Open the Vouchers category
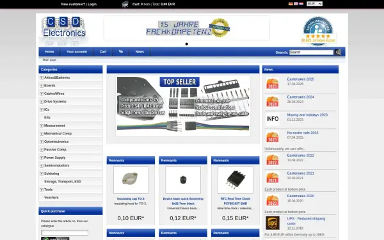This screenshot has height=240, width=384. tap(51, 197)
